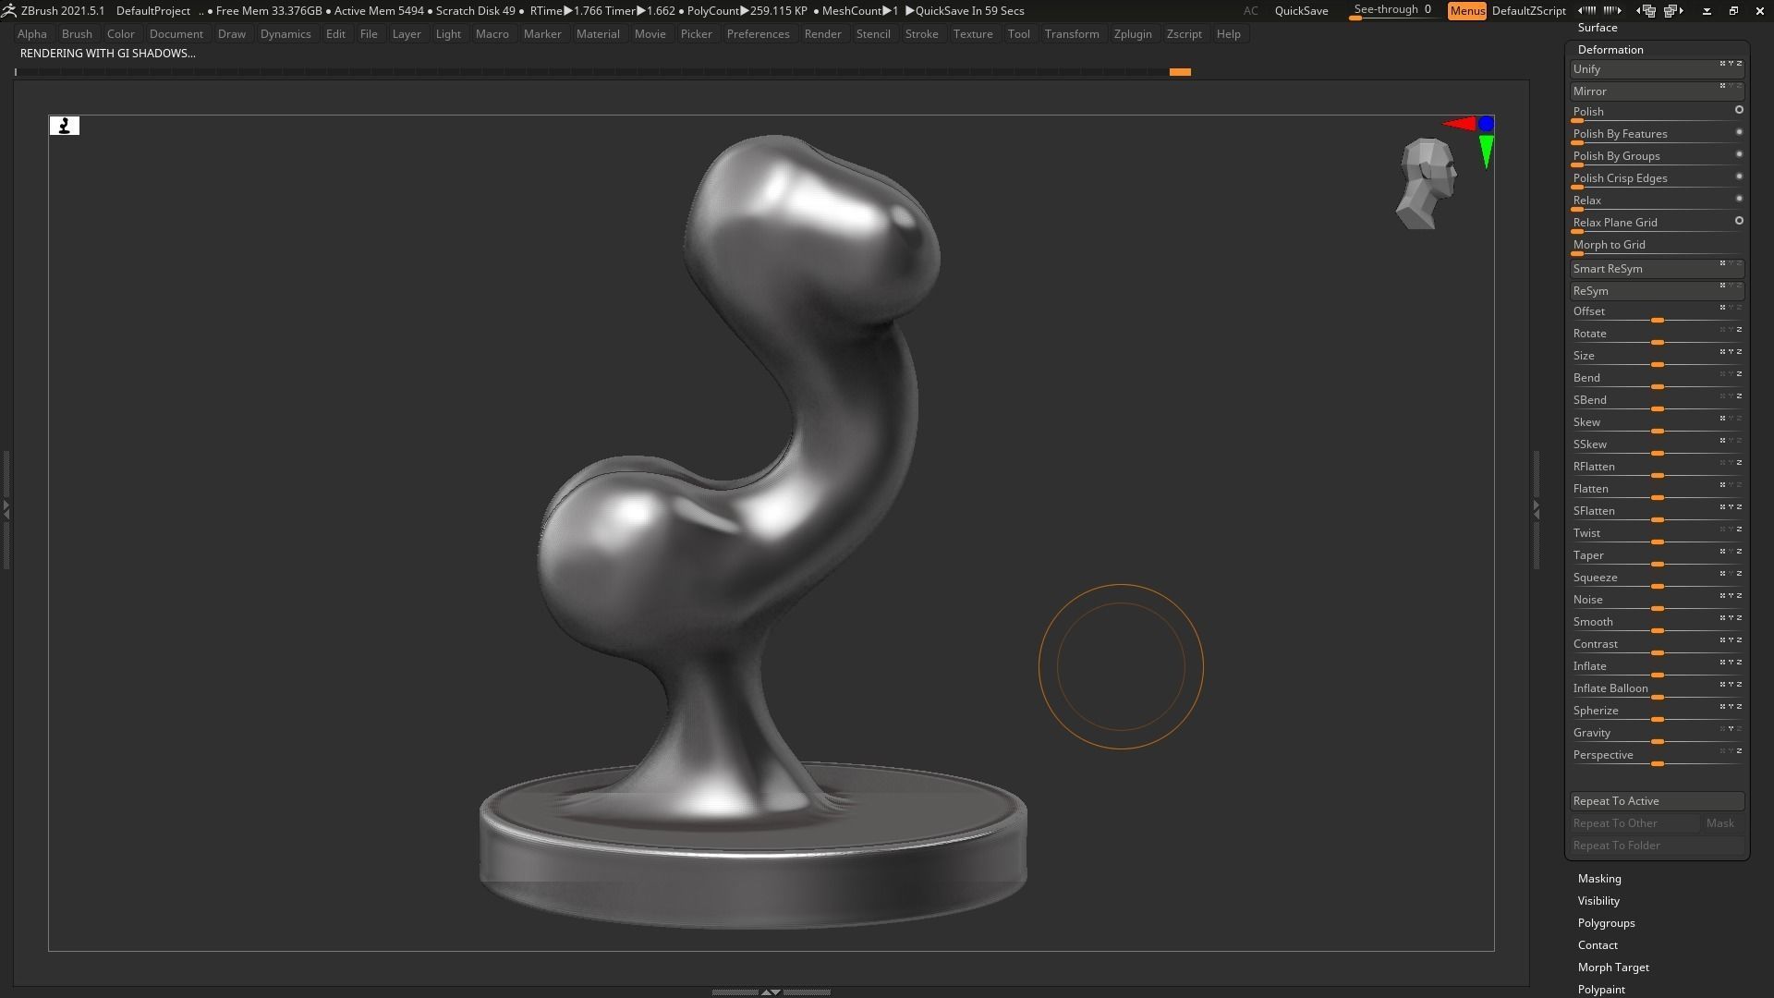Screen dimensions: 1774x998
Task: Open the Material menu
Action: pos(598,34)
